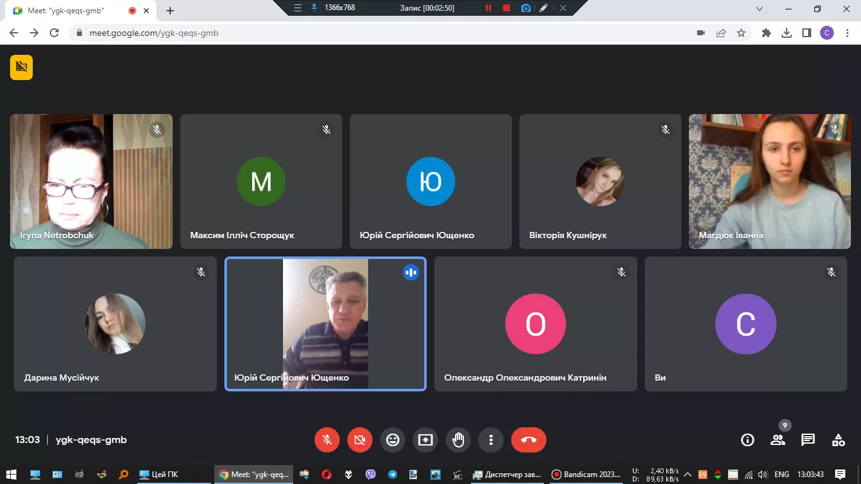
Task: Select Iryna Netrobchuk's video tile
Action: tap(91, 181)
